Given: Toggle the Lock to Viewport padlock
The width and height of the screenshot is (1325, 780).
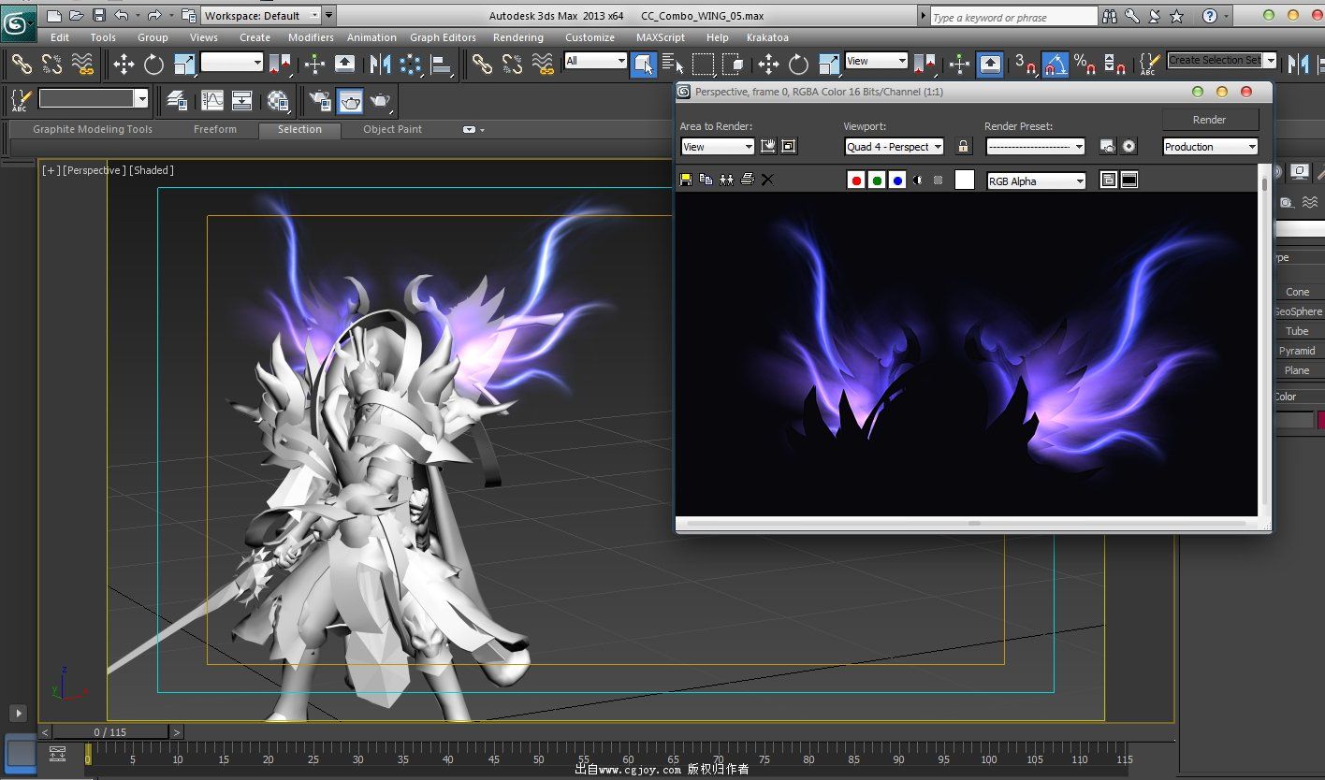Looking at the screenshot, I should [964, 147].
